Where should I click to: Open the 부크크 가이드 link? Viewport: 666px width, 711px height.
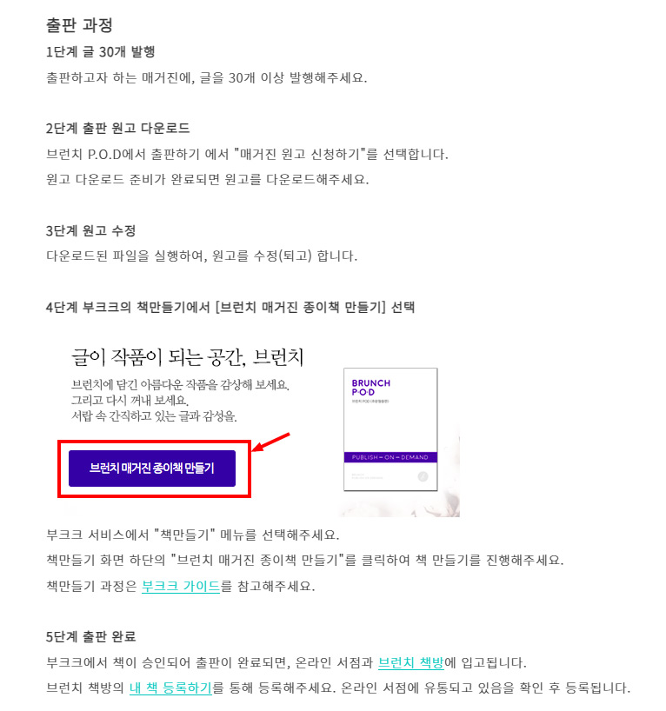(181, 586)
